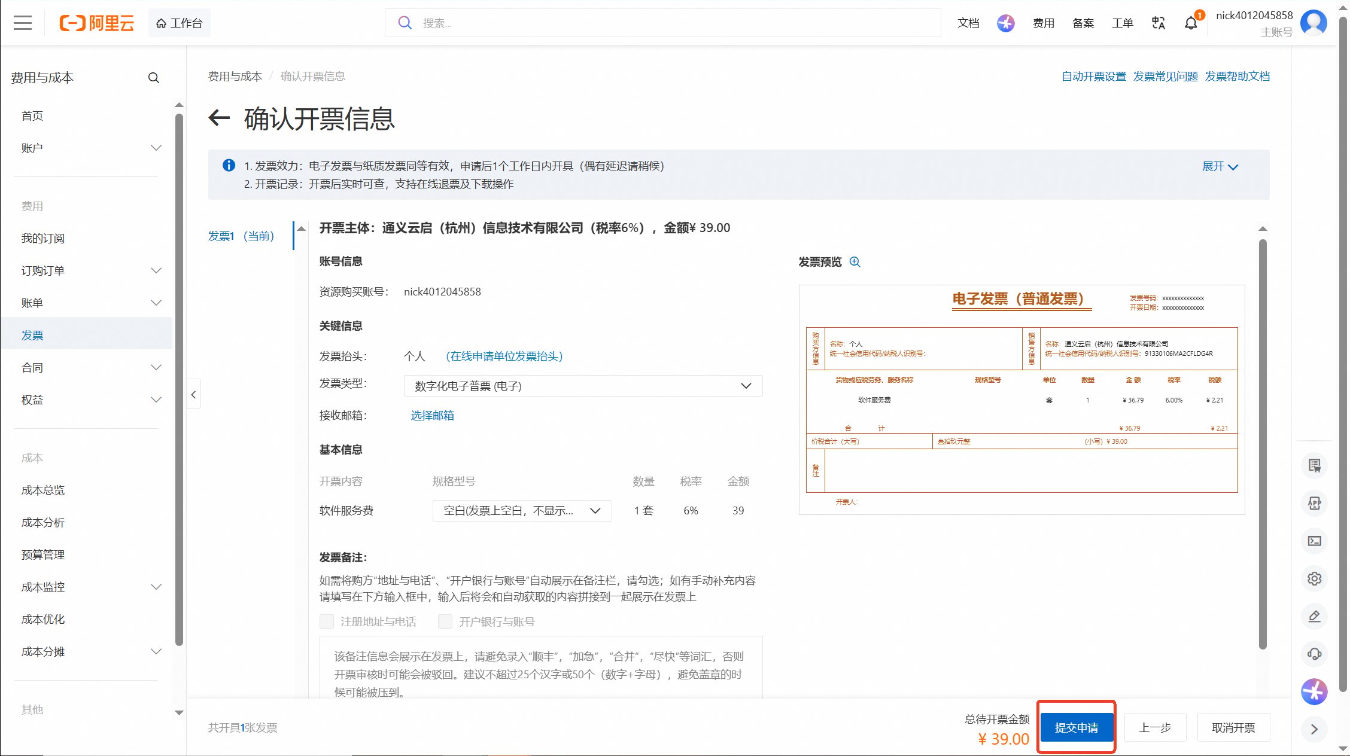Click the edit pencil icon in right rail

point(1314,616)
